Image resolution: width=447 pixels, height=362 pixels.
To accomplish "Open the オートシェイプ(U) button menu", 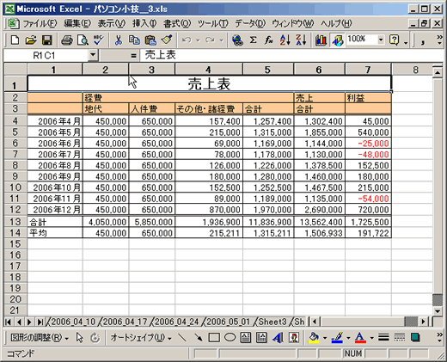I will 141,338.
